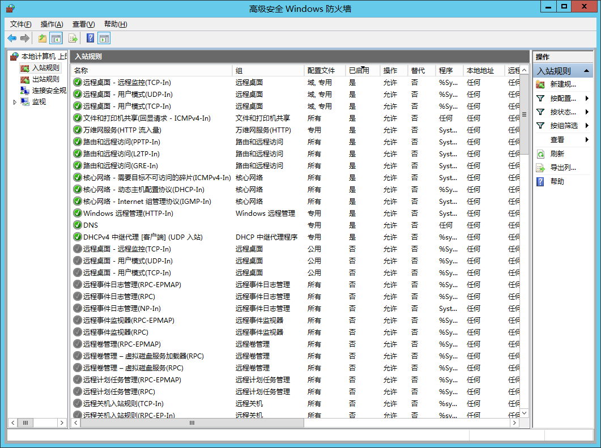This screenshot has height=448, width=601.
Task: Click the rules list scroll right arrow
Action: (x=514, y=423)
